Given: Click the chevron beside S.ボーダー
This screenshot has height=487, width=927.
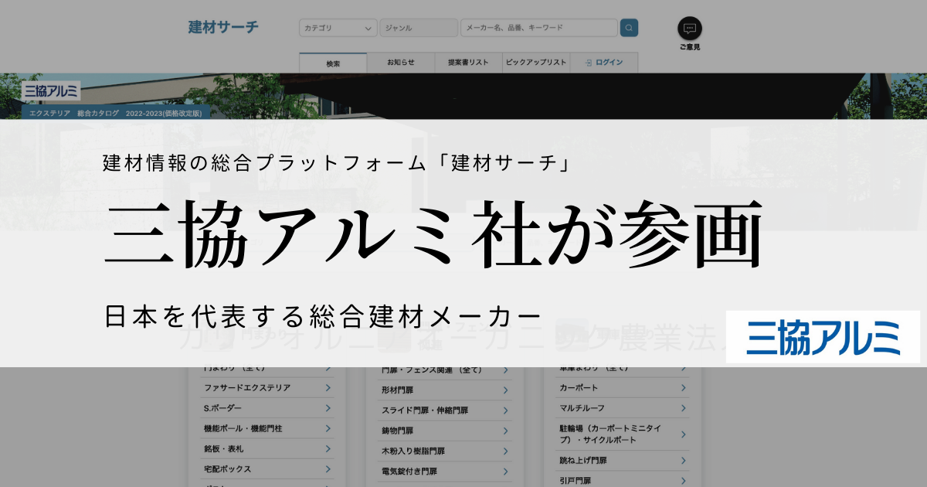Looking at the screenshot, I should pos(328,408).
